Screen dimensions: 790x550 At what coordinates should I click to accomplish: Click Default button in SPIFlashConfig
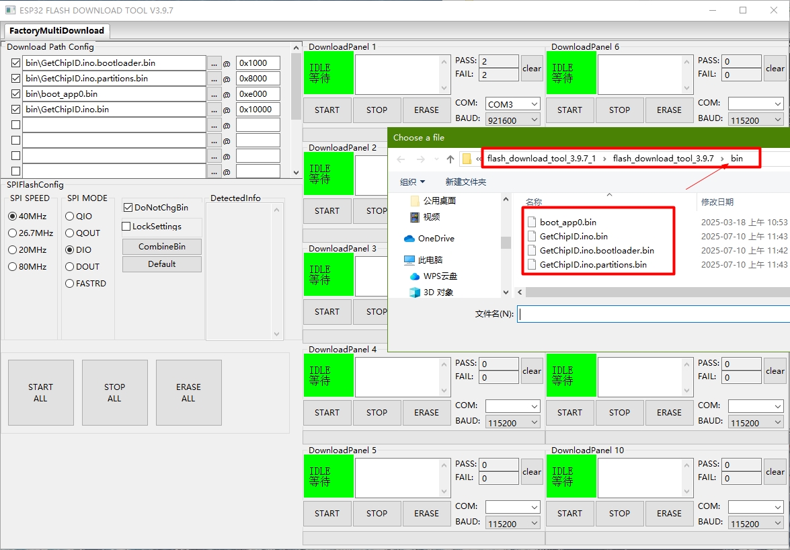(x=162, y=264)
